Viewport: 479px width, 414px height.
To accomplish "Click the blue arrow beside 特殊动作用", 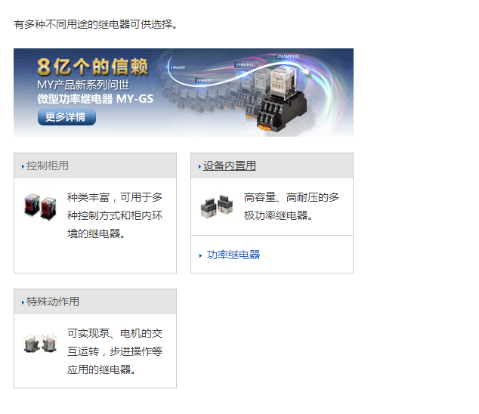I will click(23, 302).
